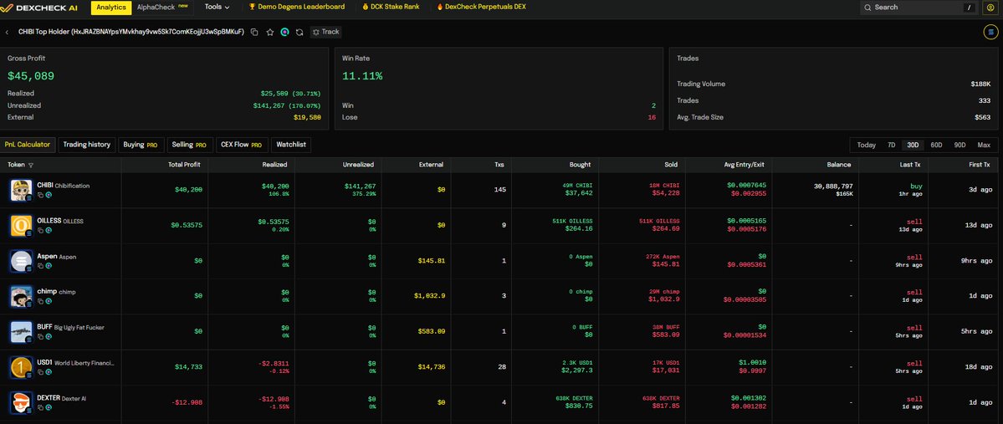Sort by Realized column header
1003x424 pixels.
[275, 165]
